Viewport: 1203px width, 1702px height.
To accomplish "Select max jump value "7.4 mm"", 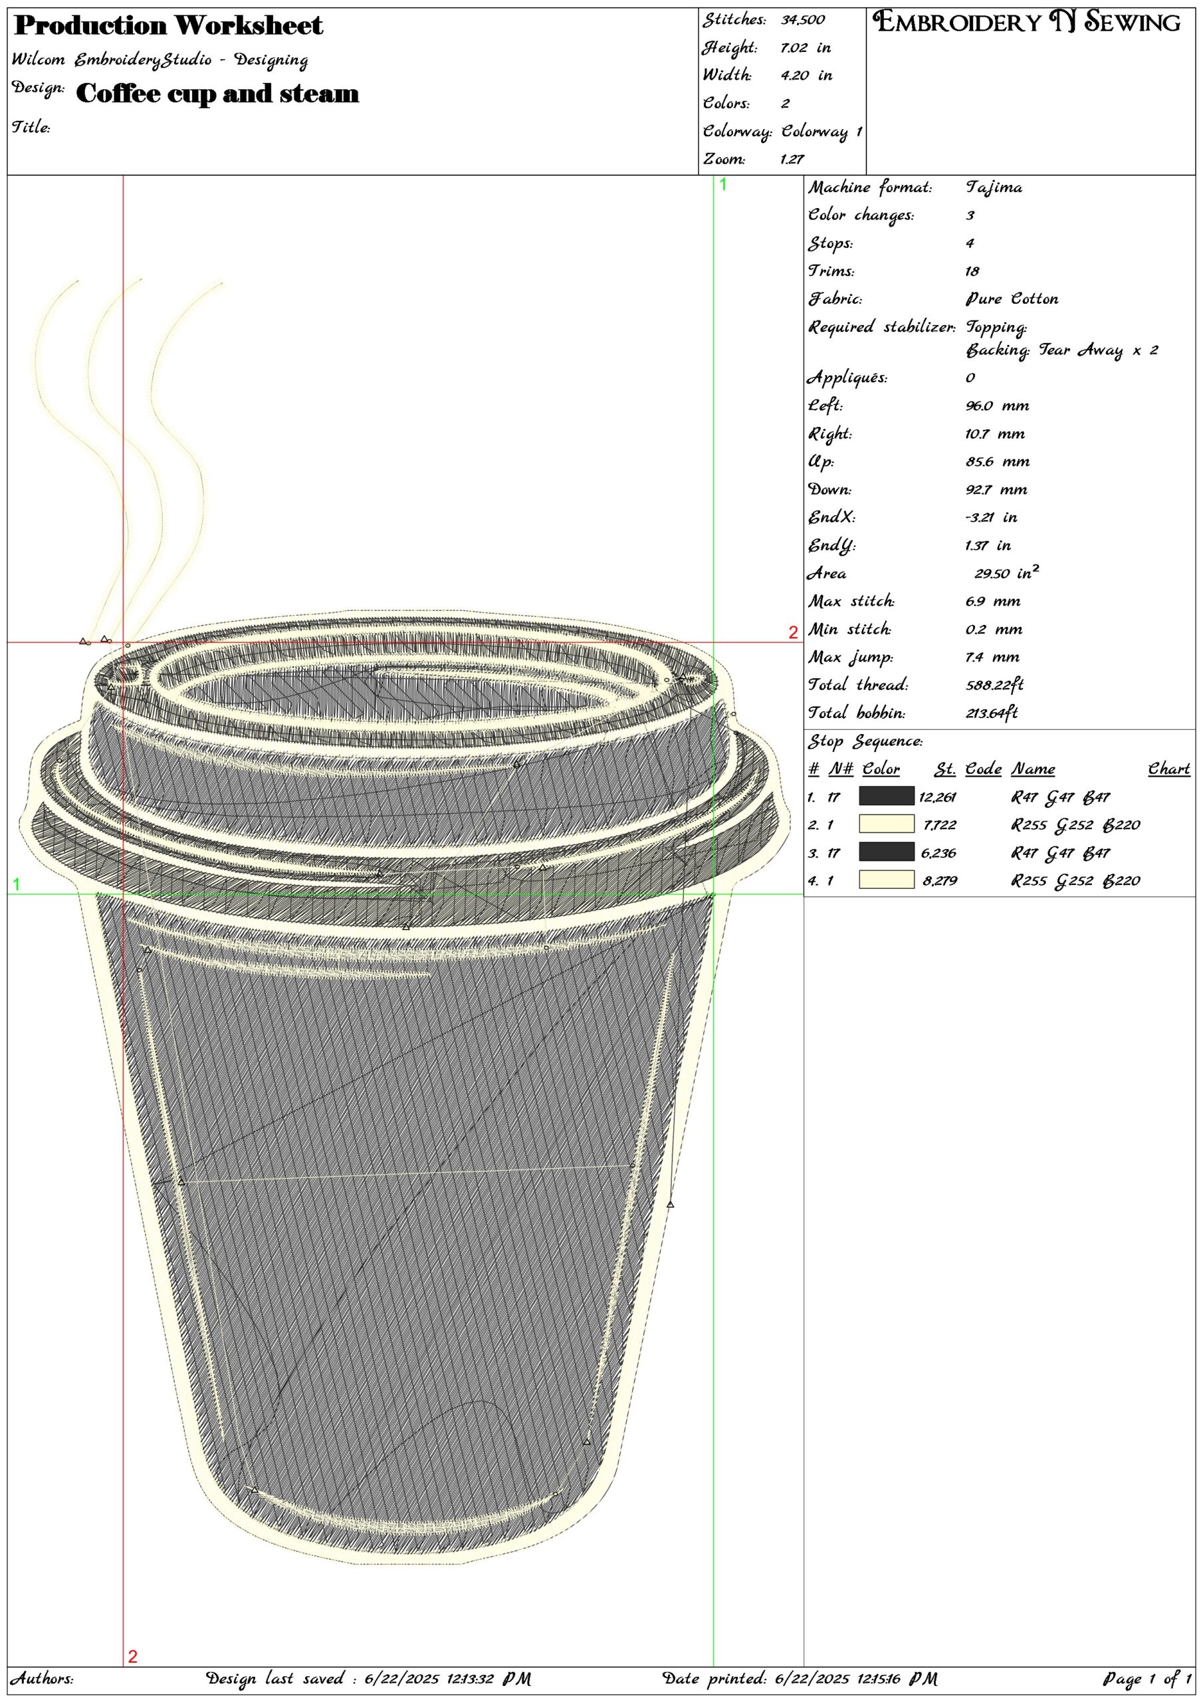I will pos(992,657).
